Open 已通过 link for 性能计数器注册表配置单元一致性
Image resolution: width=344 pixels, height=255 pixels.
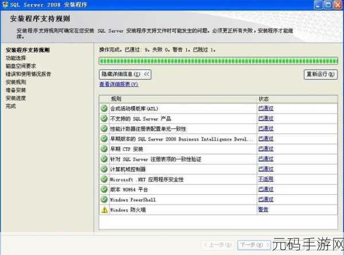click(x=265, y=128)
